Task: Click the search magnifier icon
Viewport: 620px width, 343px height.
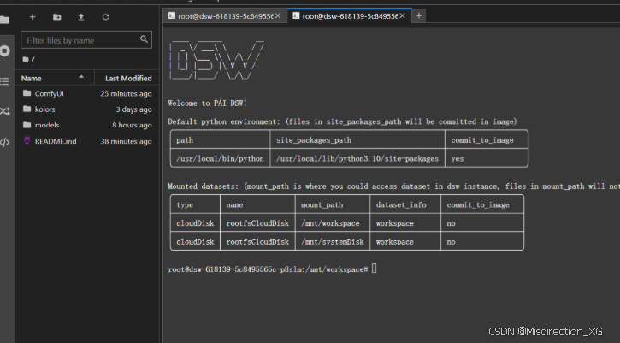Action: 144,39
